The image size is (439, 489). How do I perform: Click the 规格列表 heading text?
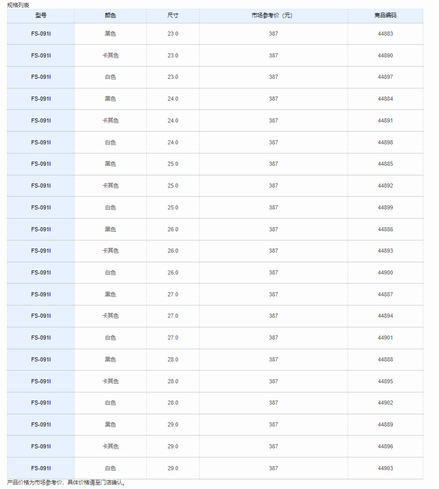18,5
